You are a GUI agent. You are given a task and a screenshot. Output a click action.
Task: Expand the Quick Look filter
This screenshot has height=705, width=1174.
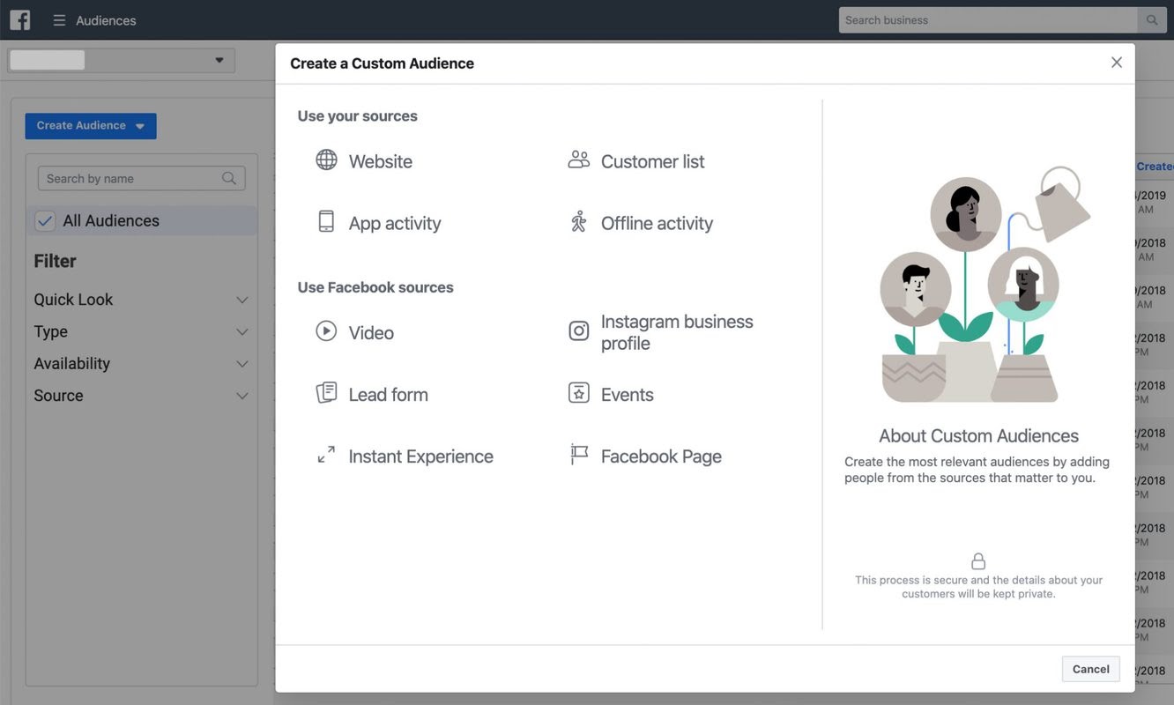coord(141,300)
